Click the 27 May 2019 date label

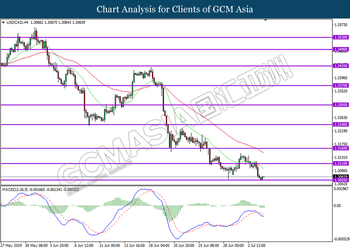coord(11,245)
